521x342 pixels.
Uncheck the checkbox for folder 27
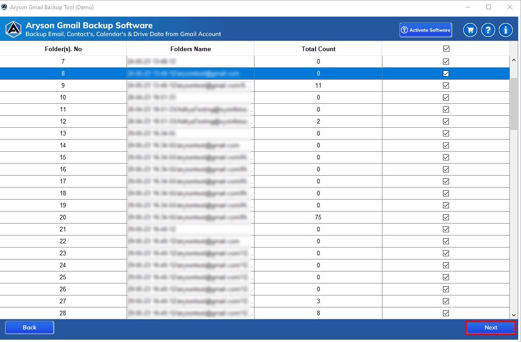(x=446, y=301)
